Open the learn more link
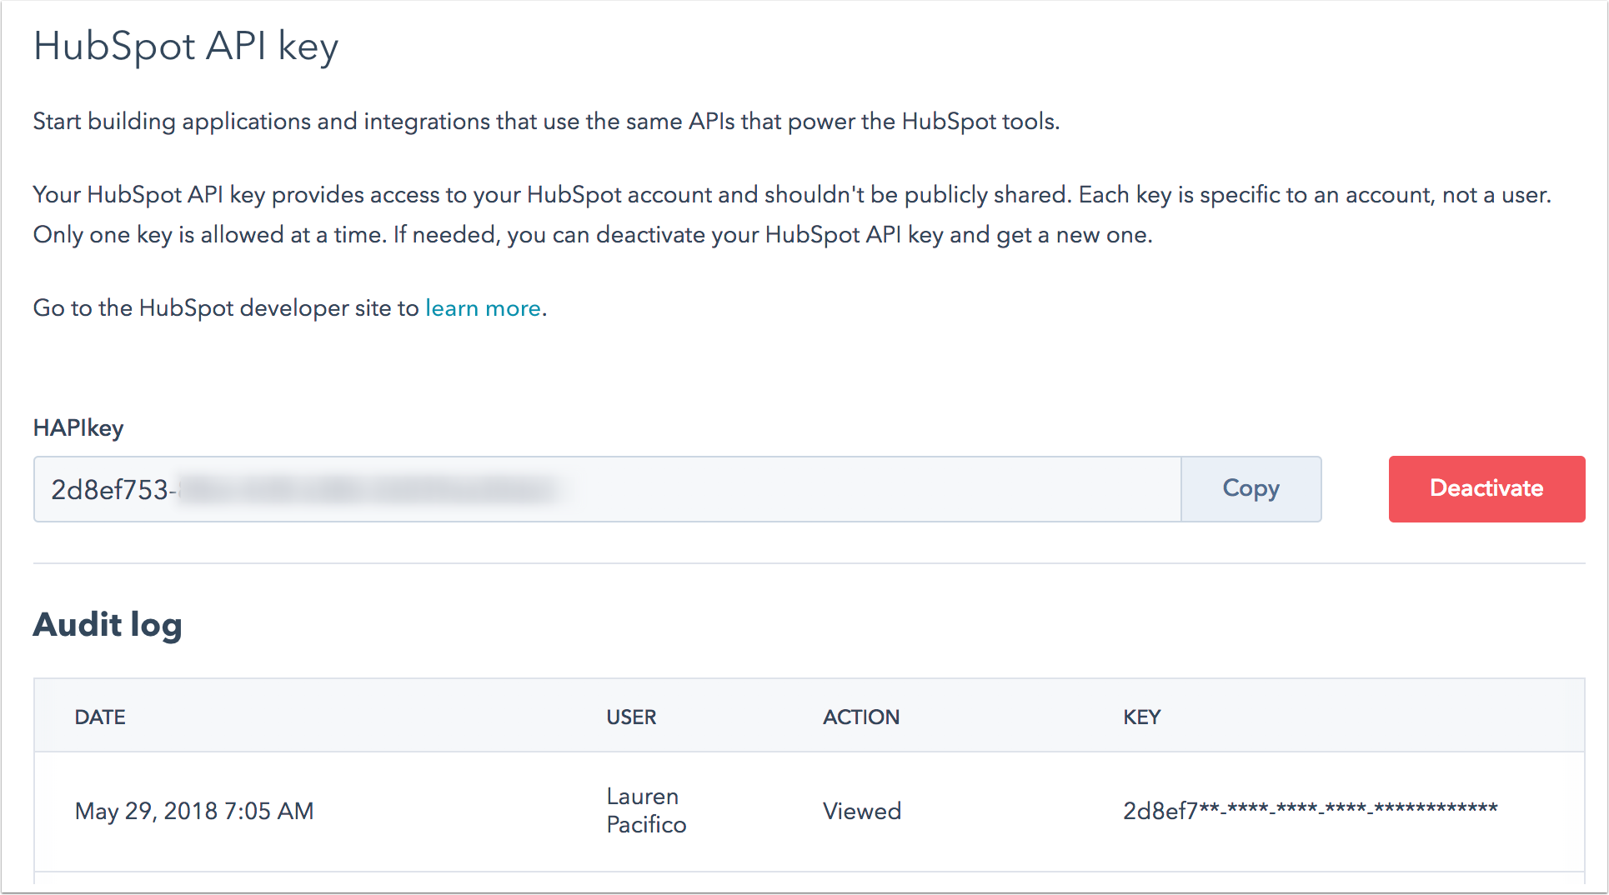 (x=484, y=308)
